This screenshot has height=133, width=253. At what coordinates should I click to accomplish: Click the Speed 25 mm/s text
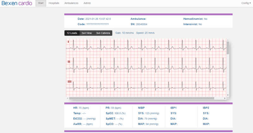[x=145, y=33]
